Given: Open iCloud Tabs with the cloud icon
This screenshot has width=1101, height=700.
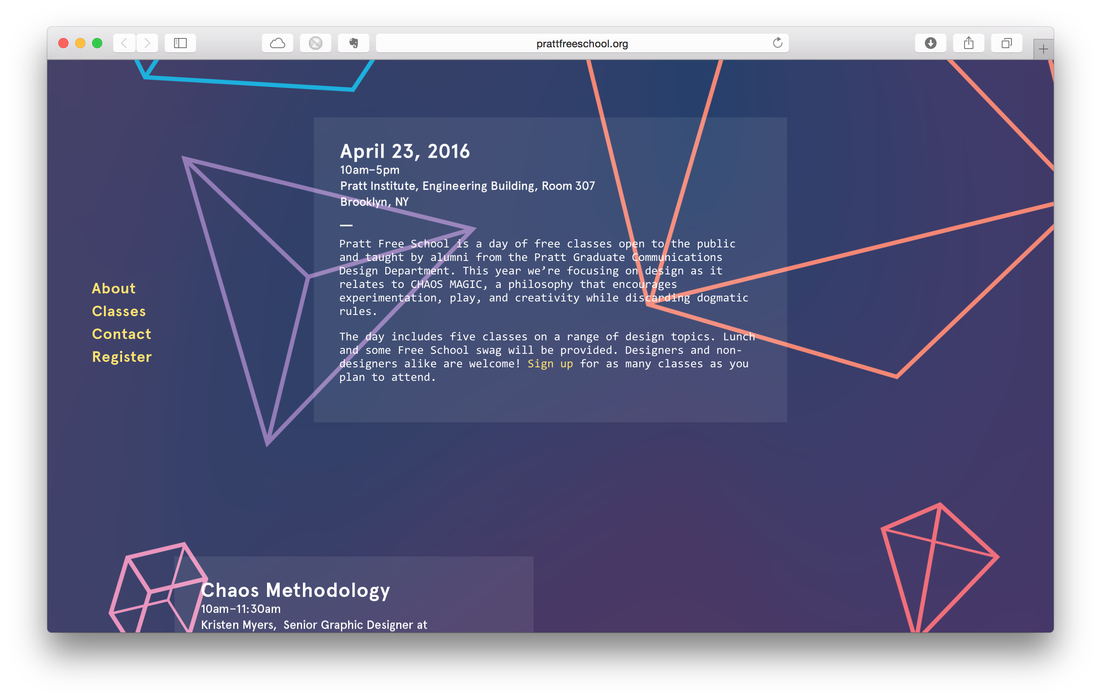Looking at the screenshot, I should tap(278, 43).
